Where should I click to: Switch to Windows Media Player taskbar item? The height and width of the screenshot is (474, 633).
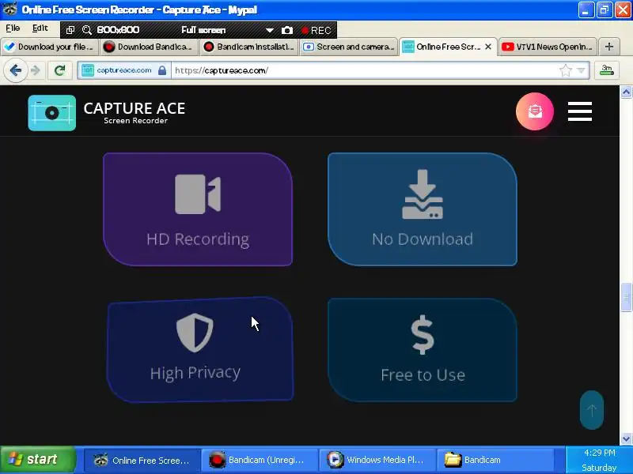377,460
